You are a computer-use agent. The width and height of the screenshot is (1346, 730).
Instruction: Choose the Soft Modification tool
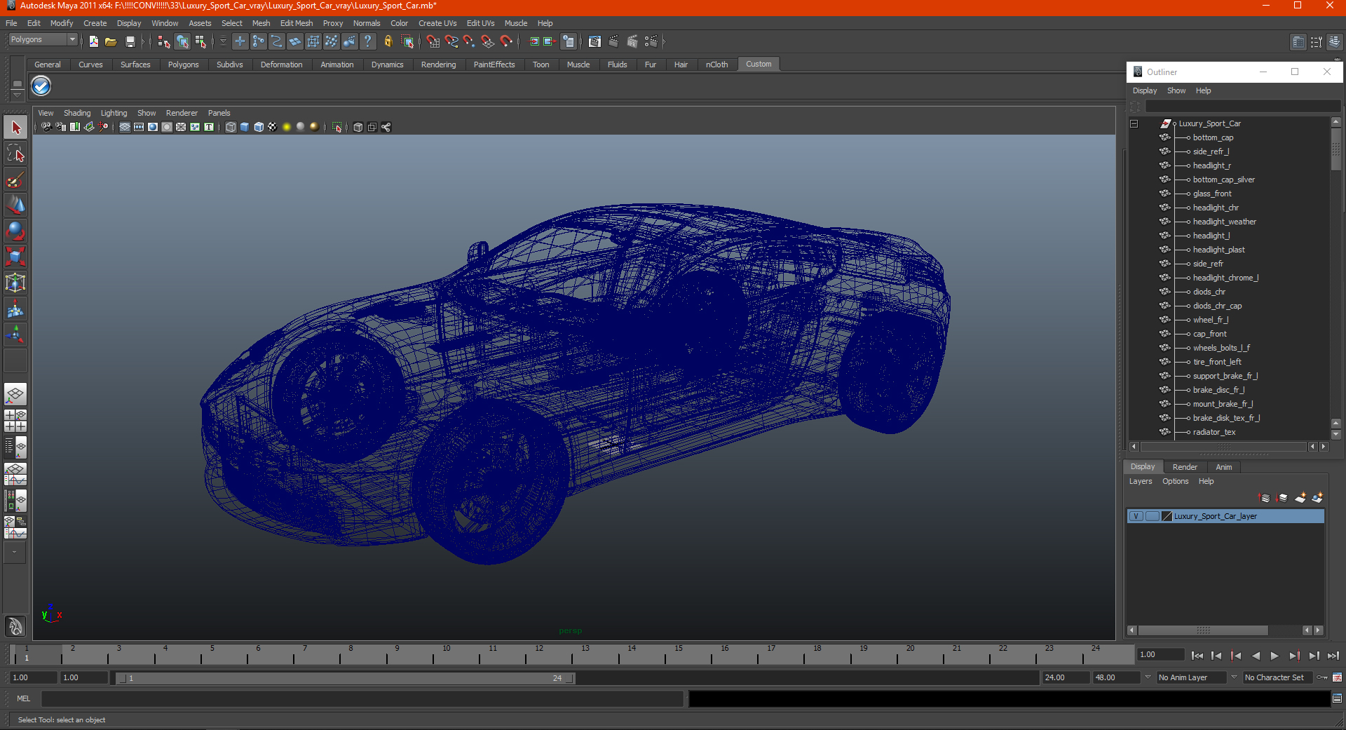point(15,309)
